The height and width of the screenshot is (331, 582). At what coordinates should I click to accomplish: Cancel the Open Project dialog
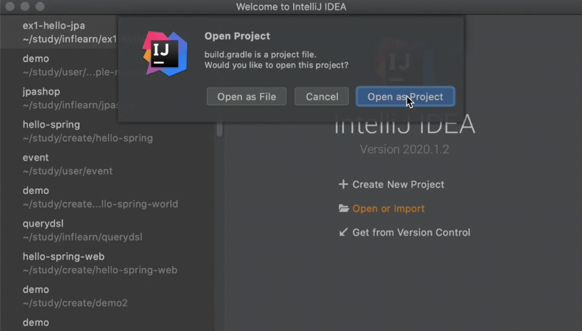pyautogui.click(x=321, y=97)
